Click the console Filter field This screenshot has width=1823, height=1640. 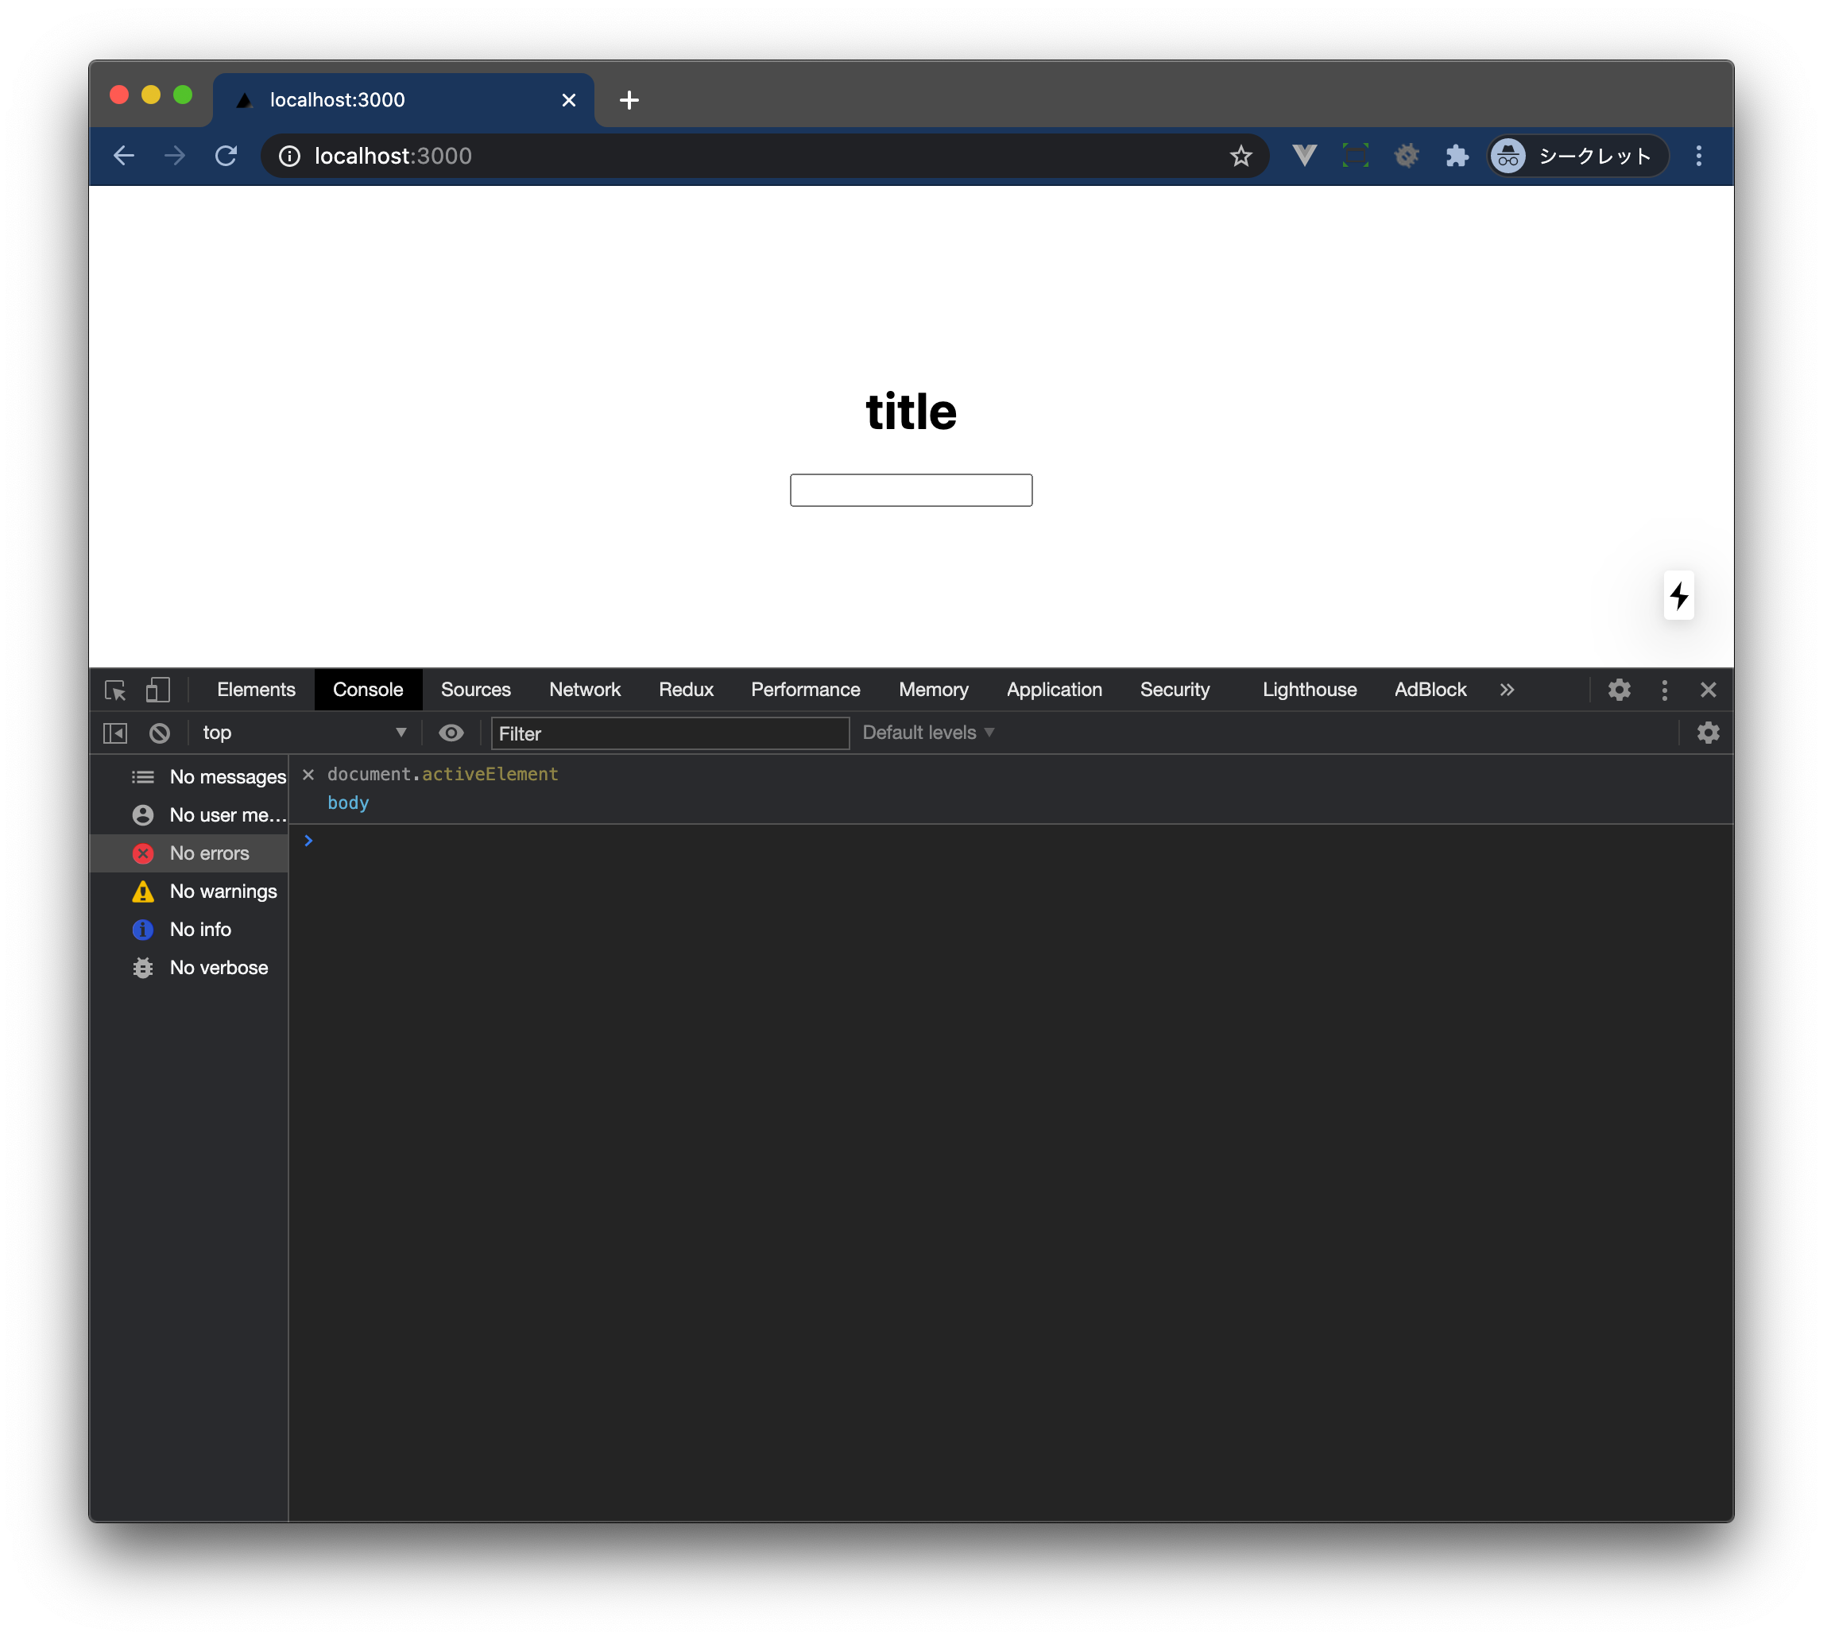(670, 733)
